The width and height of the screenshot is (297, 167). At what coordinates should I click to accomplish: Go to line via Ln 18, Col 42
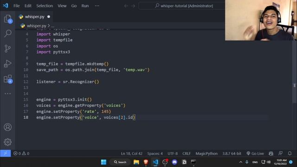pyautogui.click(x=132, y=154)
